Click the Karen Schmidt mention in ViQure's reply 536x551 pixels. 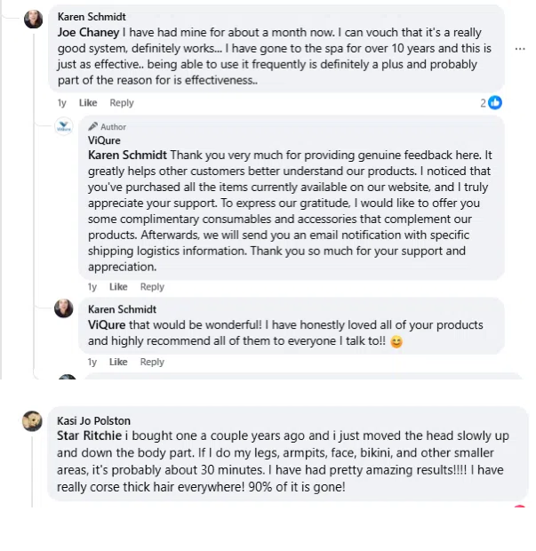pyautogui.click(x=127, y=155)
